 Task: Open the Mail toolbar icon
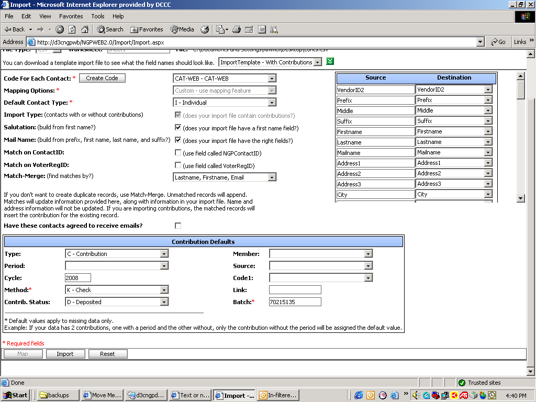(221, 29)
